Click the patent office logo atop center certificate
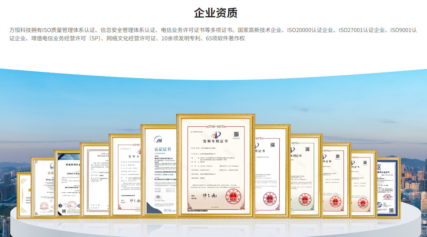Screen dimensions: 427x237 coord(216,135)
